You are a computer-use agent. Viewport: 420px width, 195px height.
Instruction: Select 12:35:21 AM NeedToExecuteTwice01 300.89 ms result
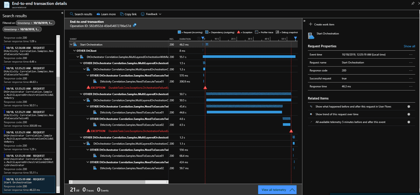pyautogui.click(x=29, y=118)
